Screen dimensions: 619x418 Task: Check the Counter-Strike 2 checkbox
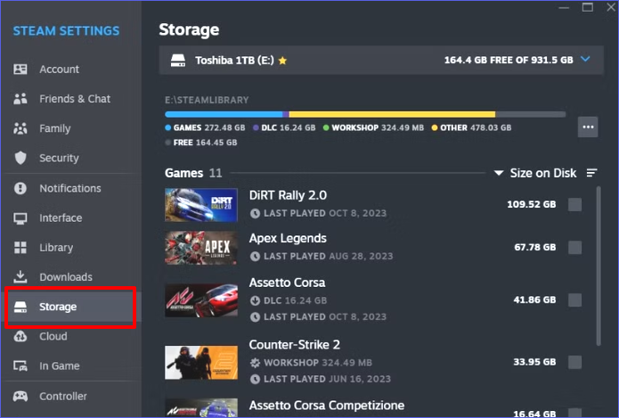[574, 362]
